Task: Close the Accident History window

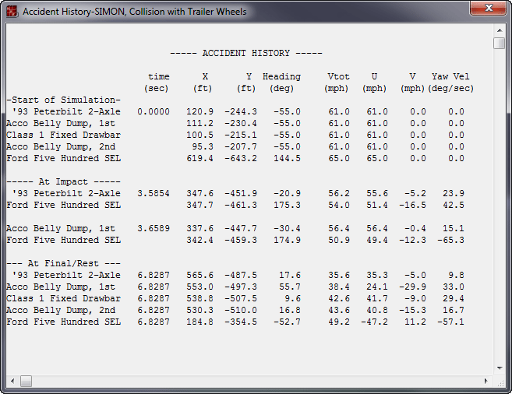Action: click(488, 9)
